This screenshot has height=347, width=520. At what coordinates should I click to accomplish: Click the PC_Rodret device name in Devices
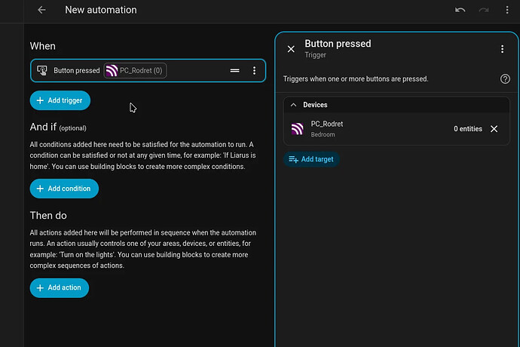pyautogui.click(x=326, y=124)
